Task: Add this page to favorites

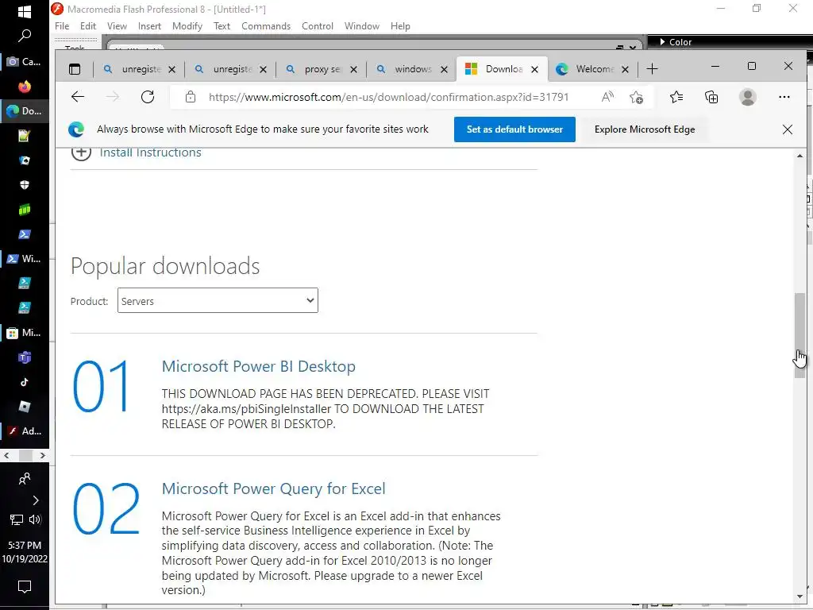Action: coord(636,97)
